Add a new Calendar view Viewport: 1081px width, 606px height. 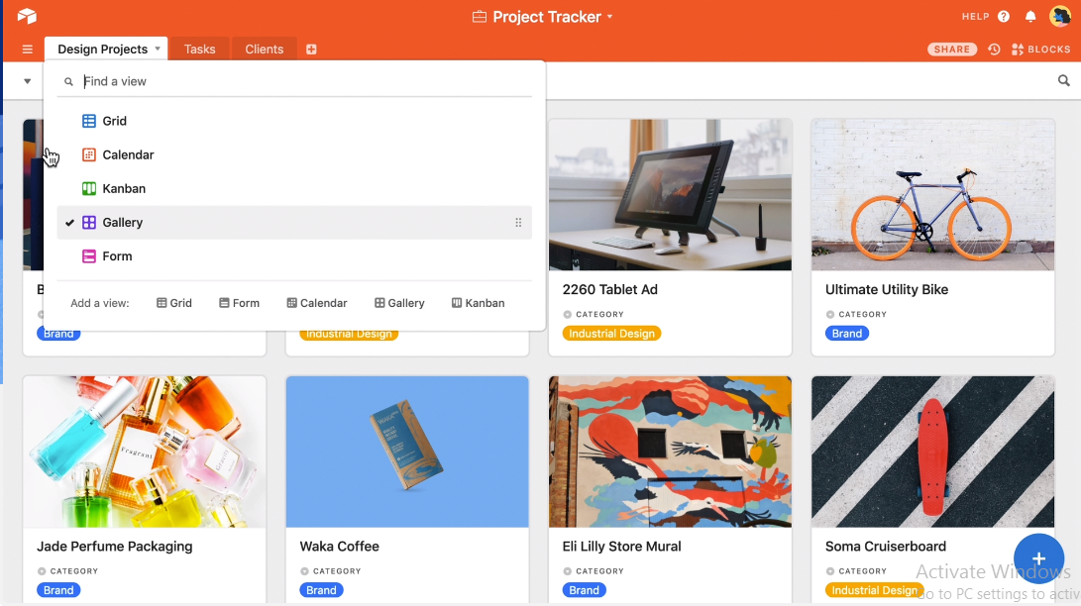pos(317,303)
